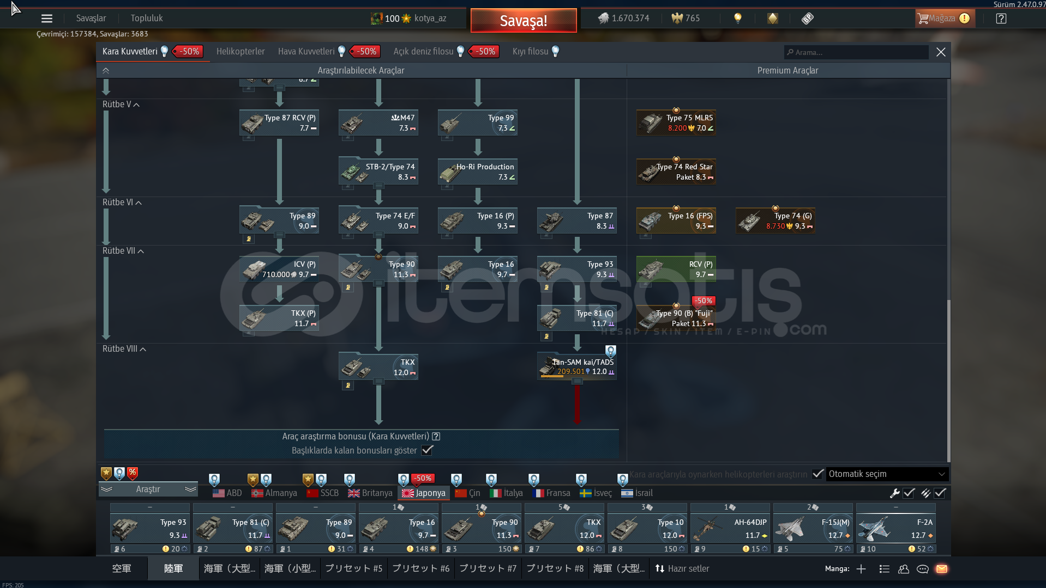Open the warbonds icon in top bar
The image size is (1046, 588).
click(773, 19)
